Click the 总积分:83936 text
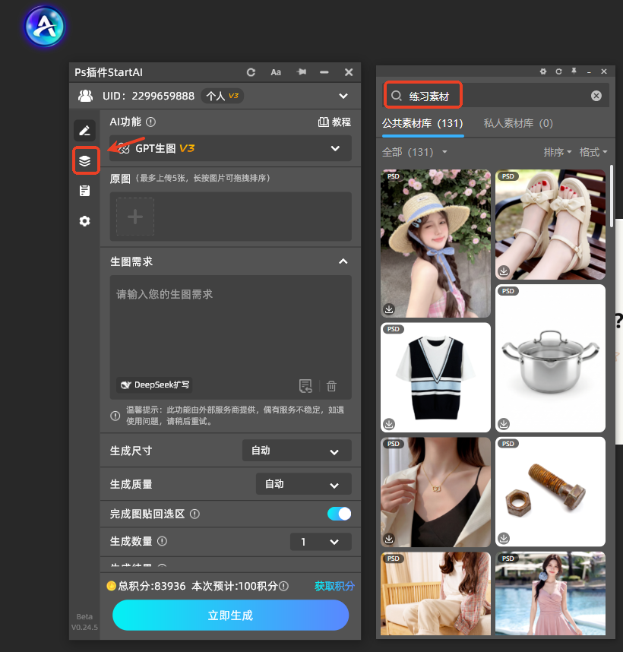The image size is (623, 652). point(152,587)
